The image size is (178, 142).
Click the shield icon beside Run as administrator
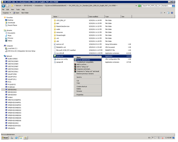tap(75, 60)
